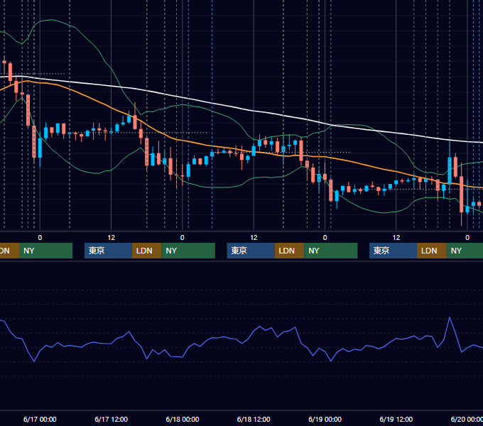Click the 6/19 00:00 date label

(325, 419)
